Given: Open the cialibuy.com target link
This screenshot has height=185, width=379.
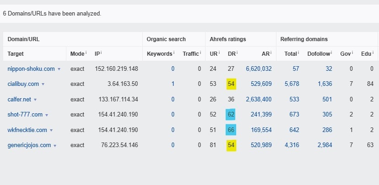Looking at the screenshot, I should 23,84.
